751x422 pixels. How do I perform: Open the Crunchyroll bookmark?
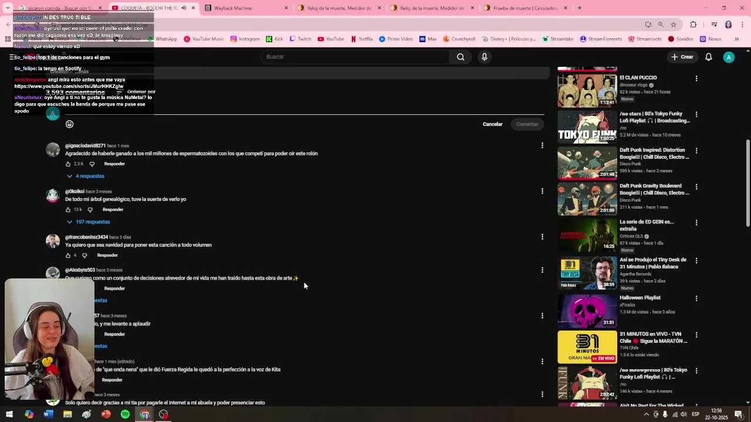pos(459,39)
